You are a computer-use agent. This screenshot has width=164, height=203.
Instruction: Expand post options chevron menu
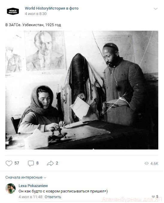click(x=156, y=9)
